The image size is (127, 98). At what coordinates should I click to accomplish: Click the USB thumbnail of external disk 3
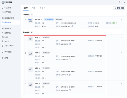coord(30,69)
